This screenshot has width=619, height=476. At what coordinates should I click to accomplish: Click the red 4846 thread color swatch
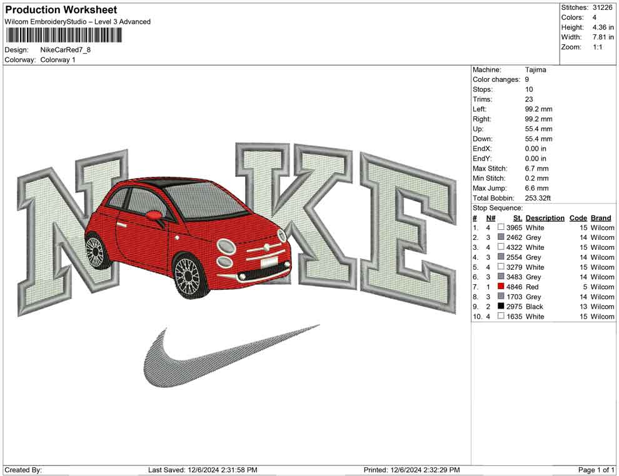[x=501, y=287]
